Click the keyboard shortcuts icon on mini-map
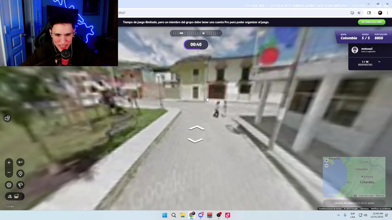The width and height of the screenshot is (392, 220). coord(355,196)
